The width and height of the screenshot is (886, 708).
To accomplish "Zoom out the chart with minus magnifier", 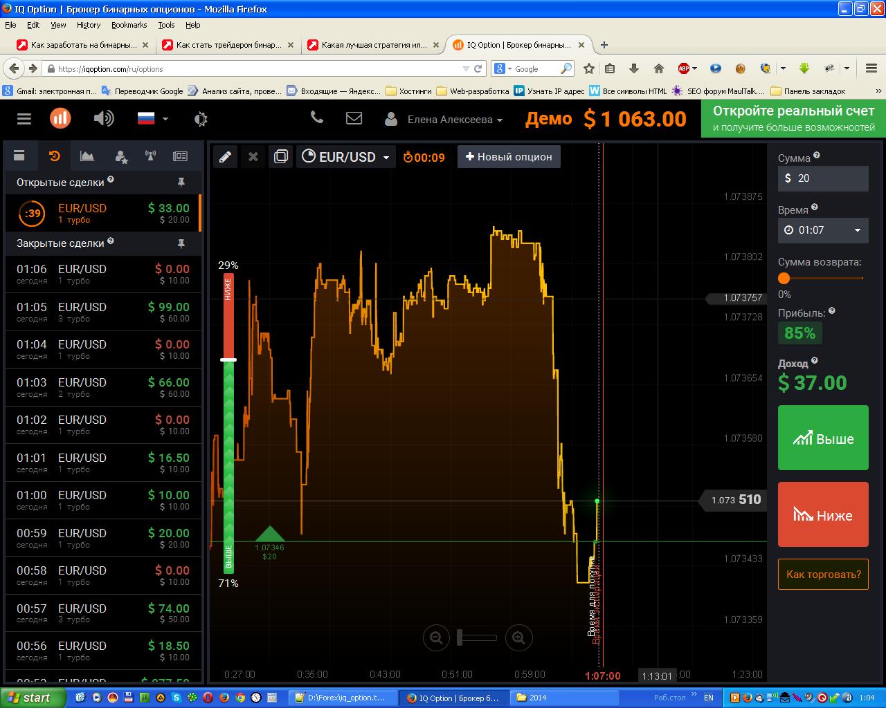I will 436,637.
